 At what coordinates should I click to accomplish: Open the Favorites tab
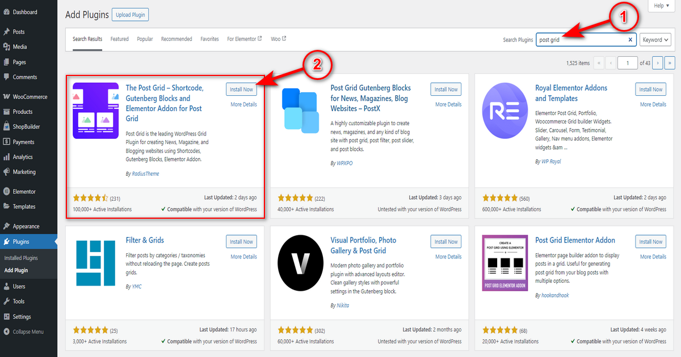[209, 39]
